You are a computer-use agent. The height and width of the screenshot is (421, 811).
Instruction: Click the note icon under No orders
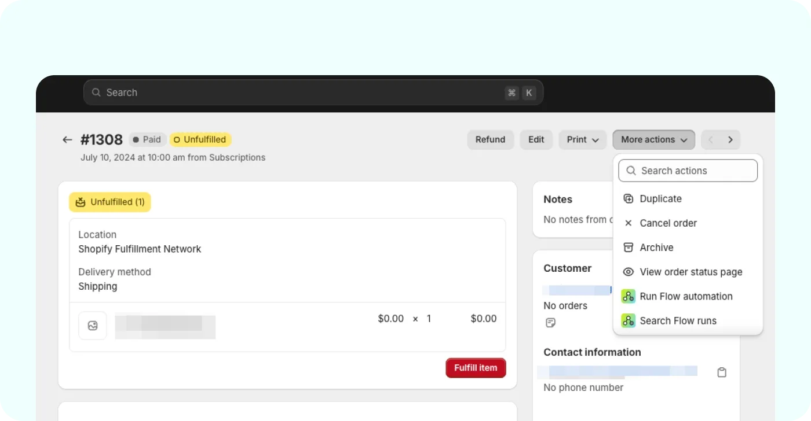550,323
